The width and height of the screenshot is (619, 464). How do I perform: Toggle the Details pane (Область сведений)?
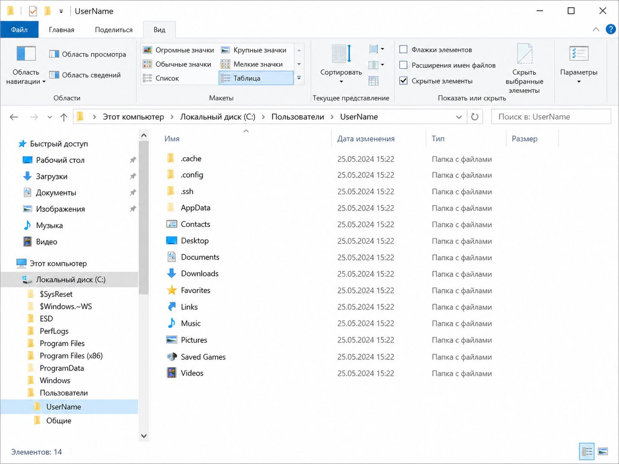[x=85, y=75]
